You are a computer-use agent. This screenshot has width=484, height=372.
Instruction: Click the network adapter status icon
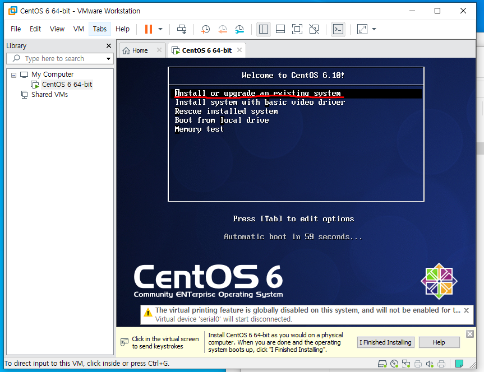(406, 364)
